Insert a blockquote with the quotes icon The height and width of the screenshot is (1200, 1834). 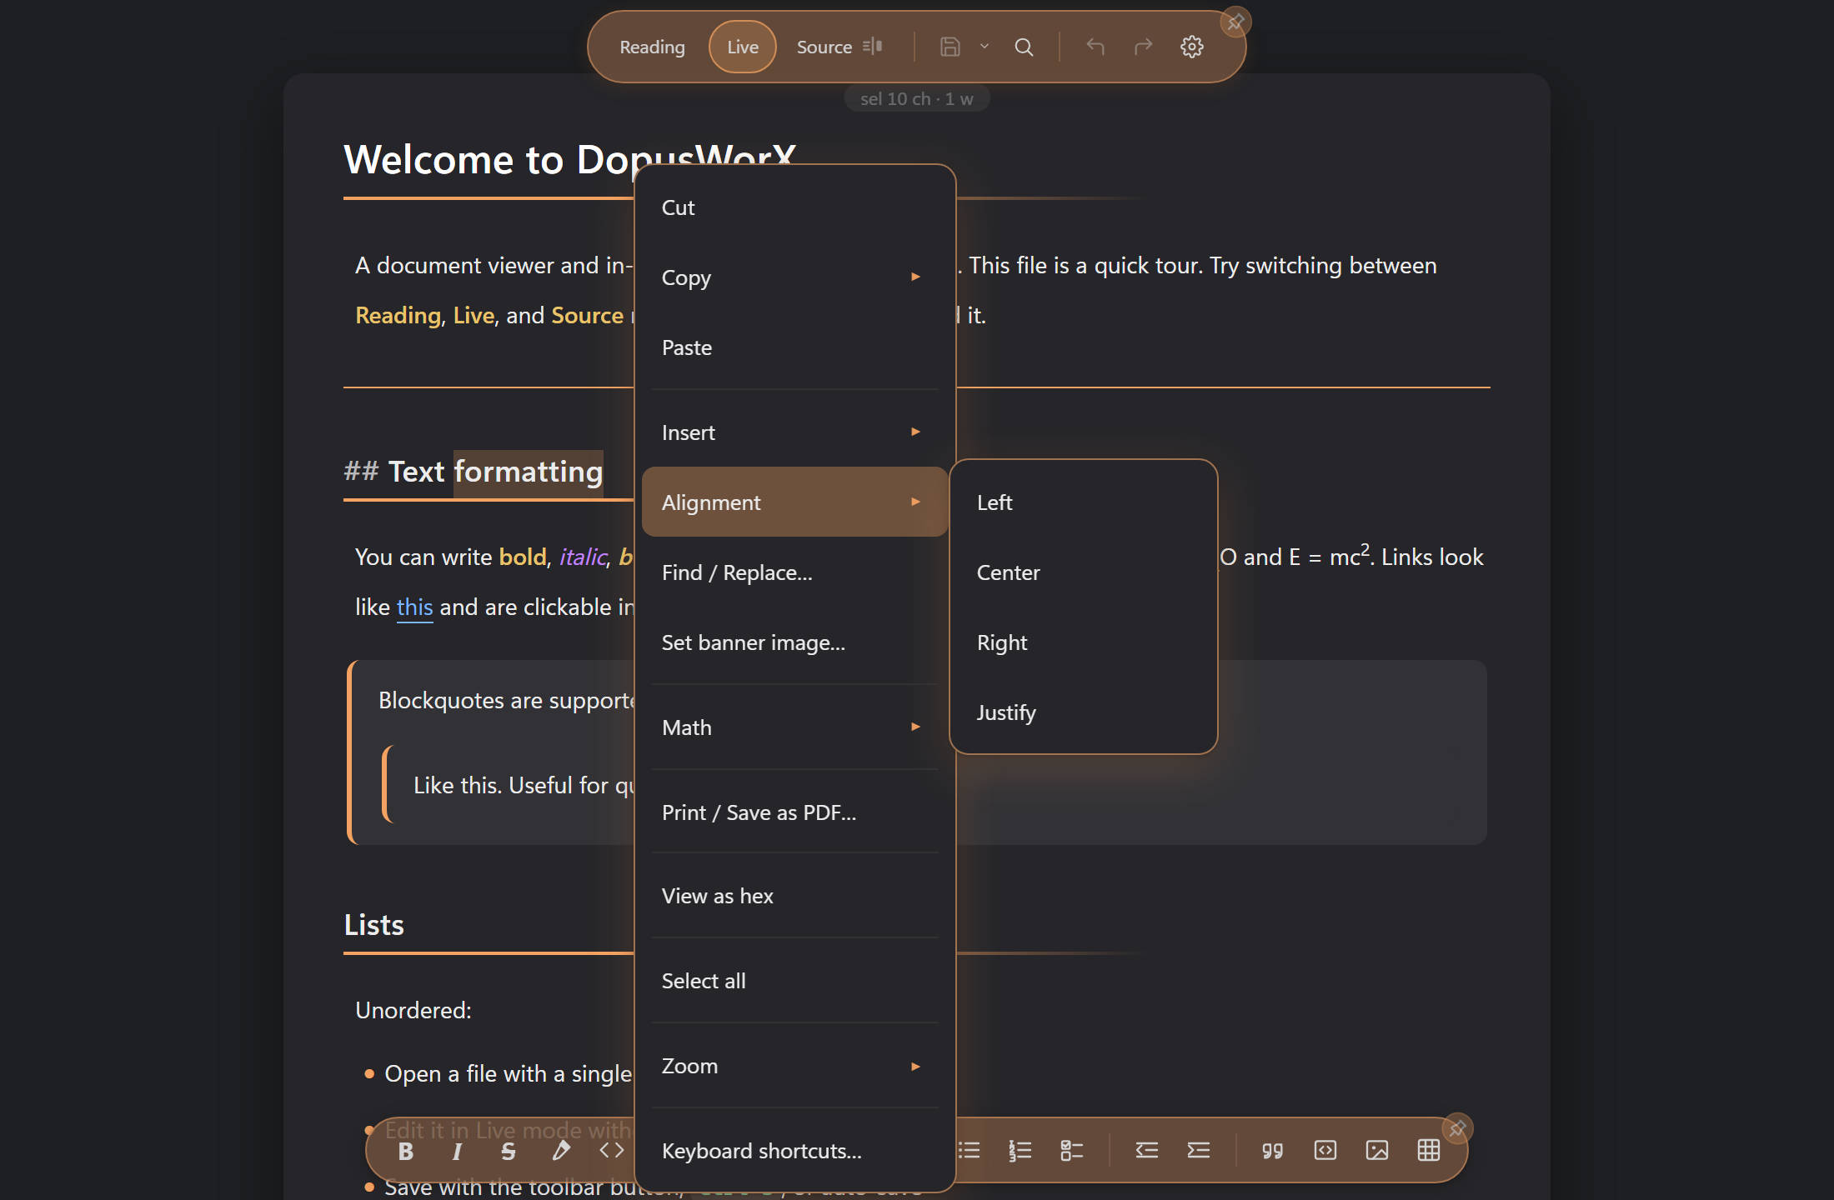(x=1273, y=1151)
